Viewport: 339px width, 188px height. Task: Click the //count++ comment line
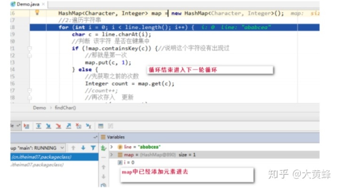[101, 90]
